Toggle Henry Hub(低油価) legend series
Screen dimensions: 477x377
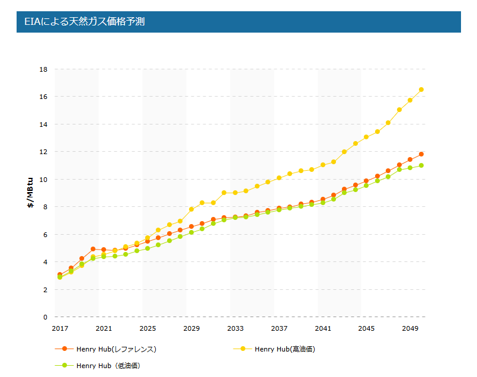pyautogui.click(x=108, y=366)
